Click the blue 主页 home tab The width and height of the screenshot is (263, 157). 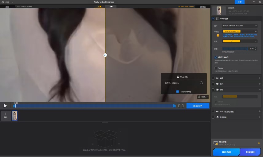coord(240,2)
